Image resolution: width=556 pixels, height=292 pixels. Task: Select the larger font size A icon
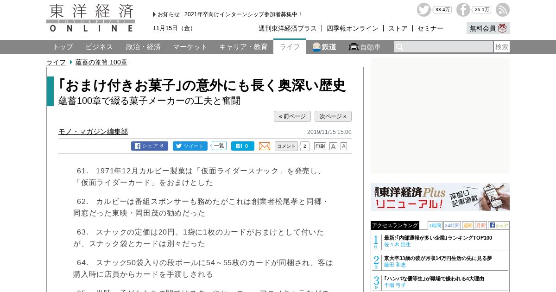333,146
